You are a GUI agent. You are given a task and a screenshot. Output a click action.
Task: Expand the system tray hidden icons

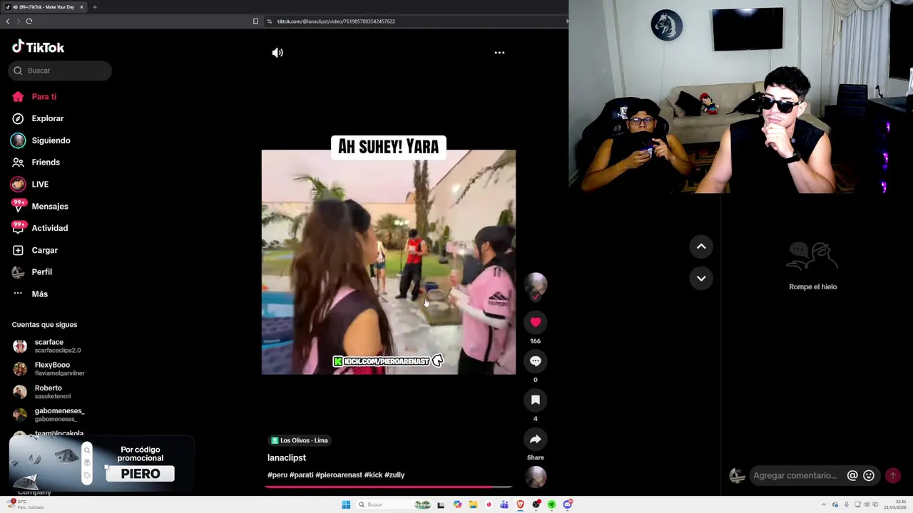(824, 504)
